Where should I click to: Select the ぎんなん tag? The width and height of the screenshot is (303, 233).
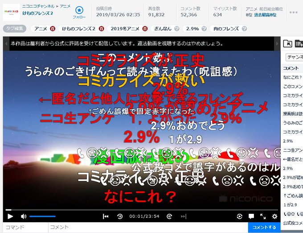[163, 29]
